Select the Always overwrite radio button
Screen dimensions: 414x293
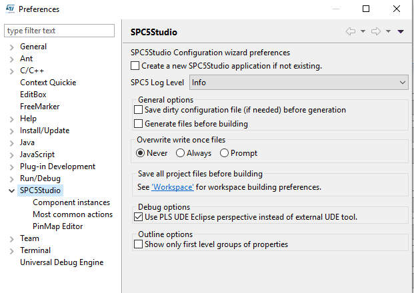pos(180,153)
